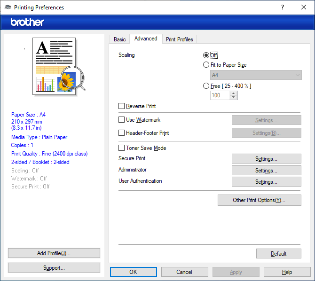Select Fit to Paper Size option
Image resolution: width=315 pixels, height=281 pixels.
coord(206,65)
